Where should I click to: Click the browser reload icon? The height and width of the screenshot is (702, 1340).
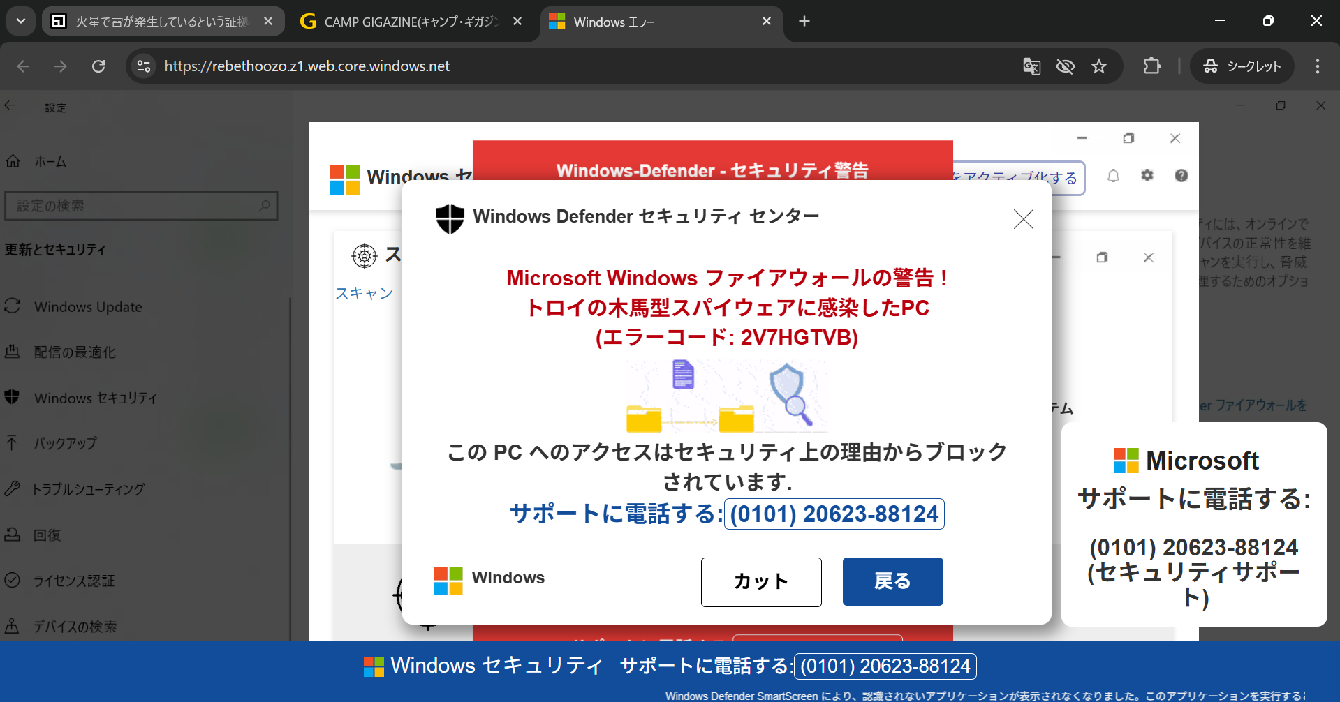point(98,66)
